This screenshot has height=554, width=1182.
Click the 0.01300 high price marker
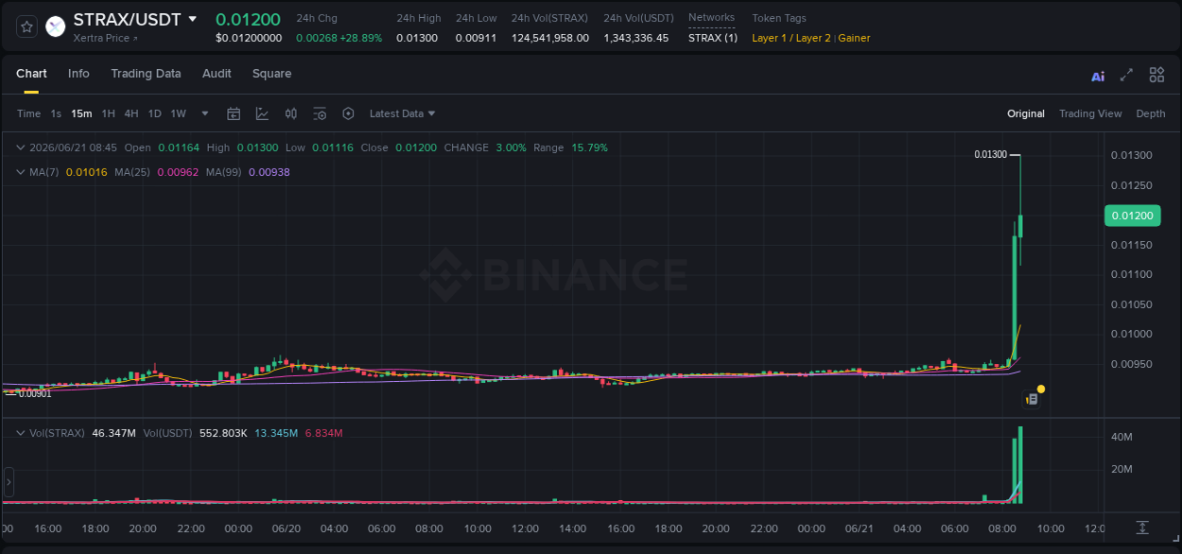click(x=990, y=154)
